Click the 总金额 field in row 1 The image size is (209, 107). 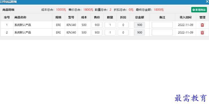(139, 25)
